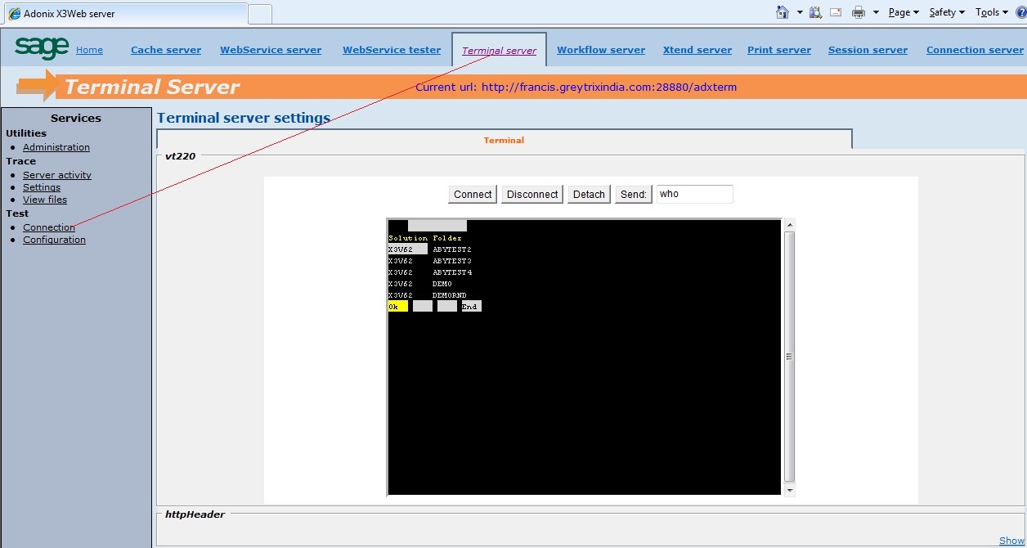Open the Print server tab
The width and height of the screenshot is (1027, 548).
[x=779, y=50]
